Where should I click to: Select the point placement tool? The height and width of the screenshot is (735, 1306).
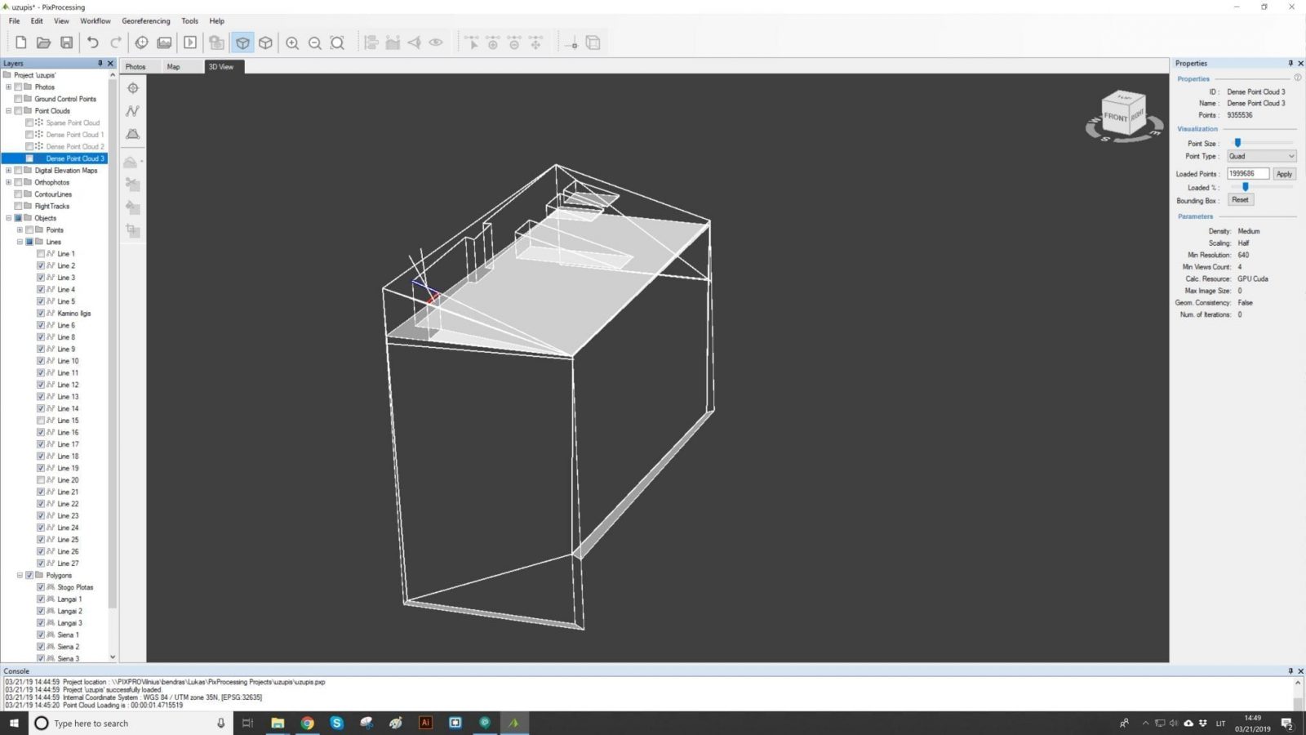coord(132,87)
